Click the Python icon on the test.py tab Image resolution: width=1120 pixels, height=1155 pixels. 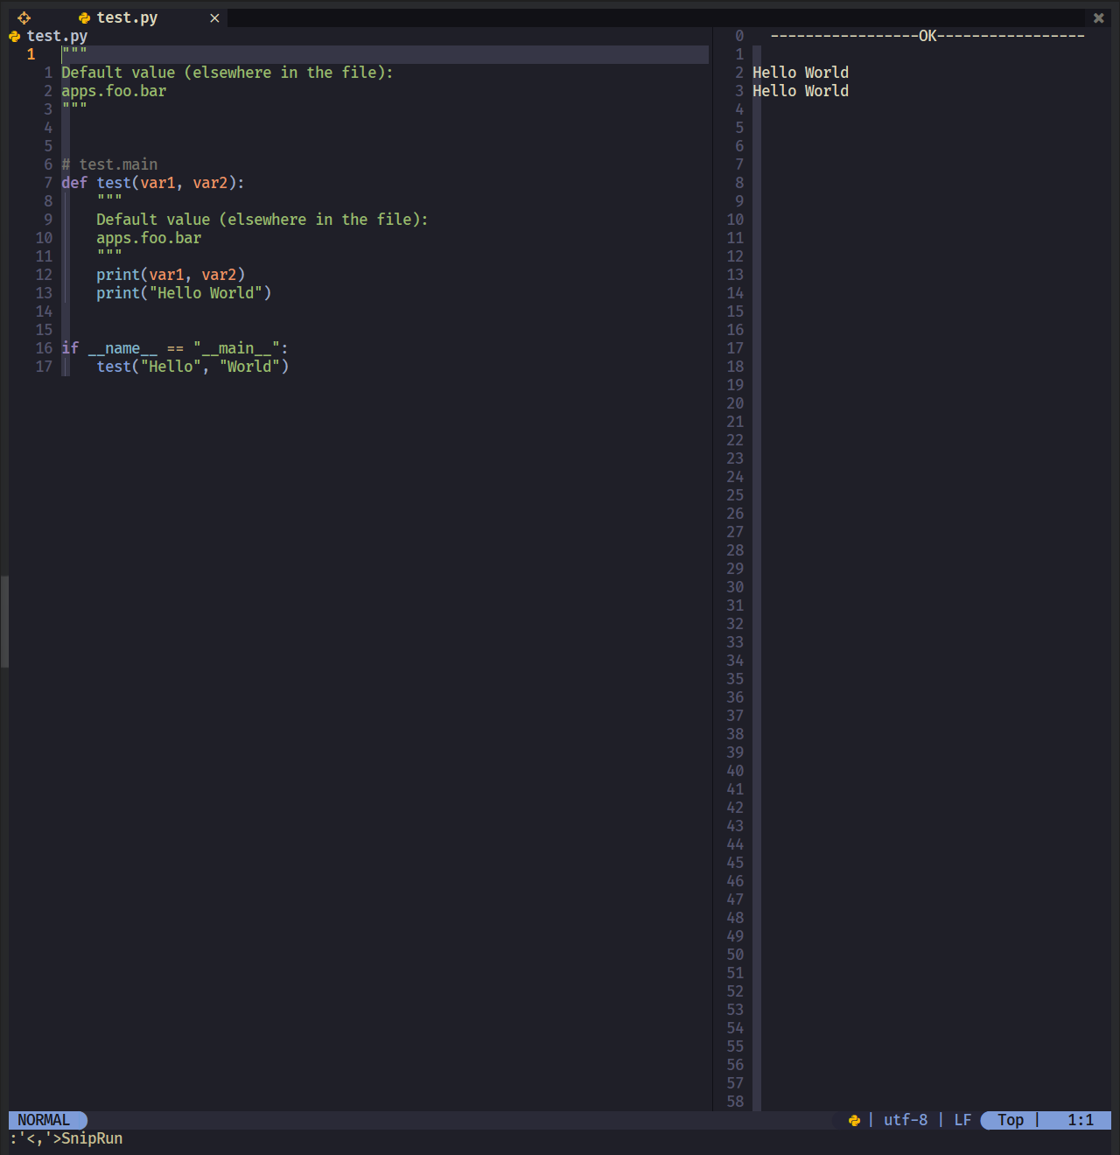tap(84, 17)
